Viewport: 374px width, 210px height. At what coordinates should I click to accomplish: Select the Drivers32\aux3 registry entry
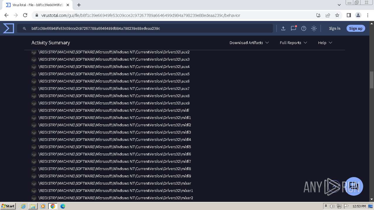pos(114,60)
